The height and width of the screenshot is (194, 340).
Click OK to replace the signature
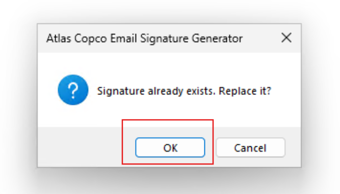[170, 148]
